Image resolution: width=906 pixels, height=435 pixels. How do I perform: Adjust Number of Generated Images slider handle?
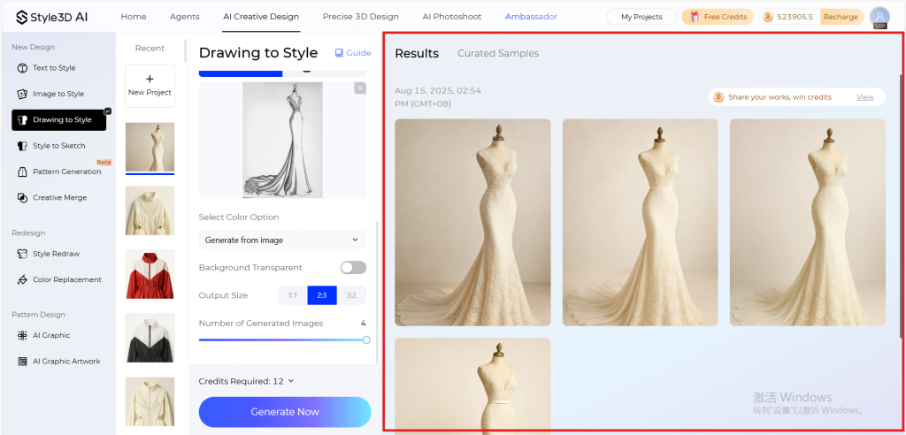tap(366, 340)
